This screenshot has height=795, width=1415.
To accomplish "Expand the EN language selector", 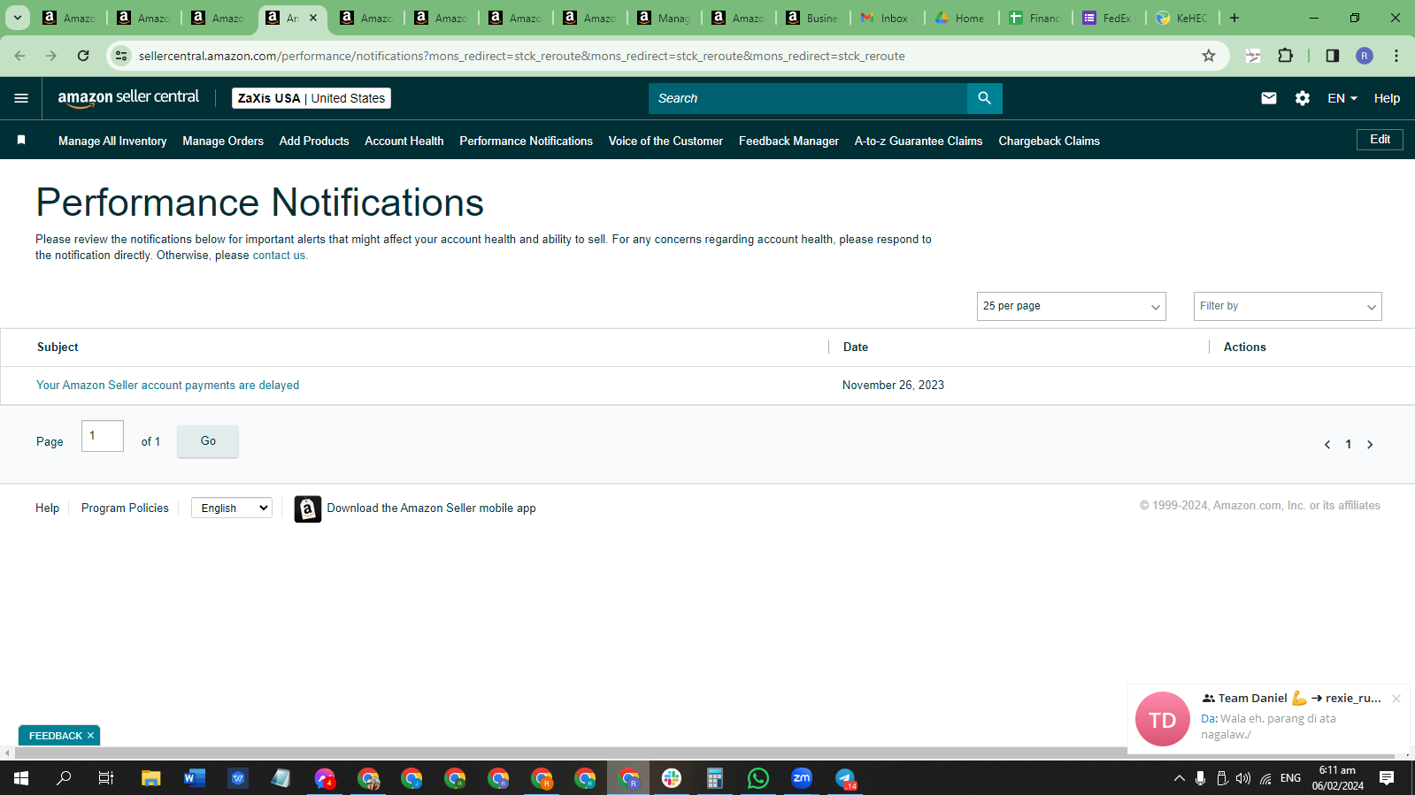I will pos(1342,98).
